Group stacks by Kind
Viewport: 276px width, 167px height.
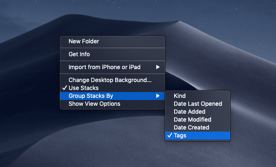197,96
